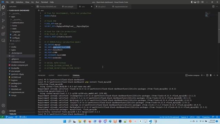
Task: Switch to env.sample editor tab
Action: [x=69, y=7]
